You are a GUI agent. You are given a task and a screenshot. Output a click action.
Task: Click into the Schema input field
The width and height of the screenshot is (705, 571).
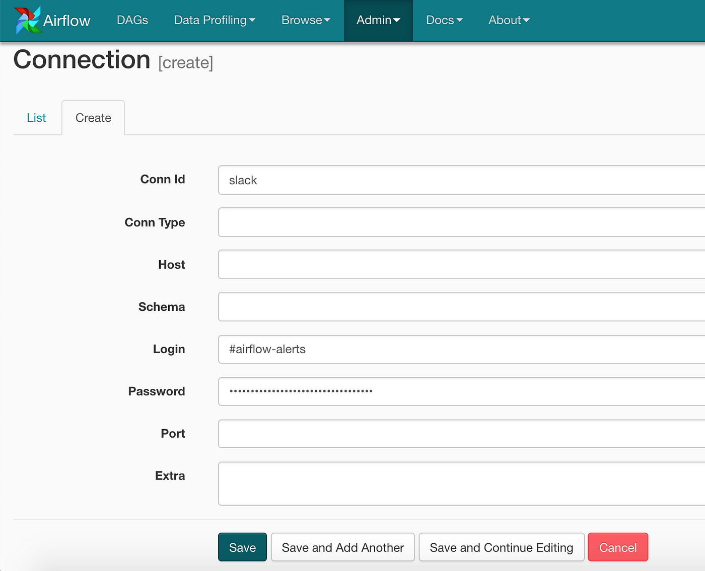tap(461, 307)
